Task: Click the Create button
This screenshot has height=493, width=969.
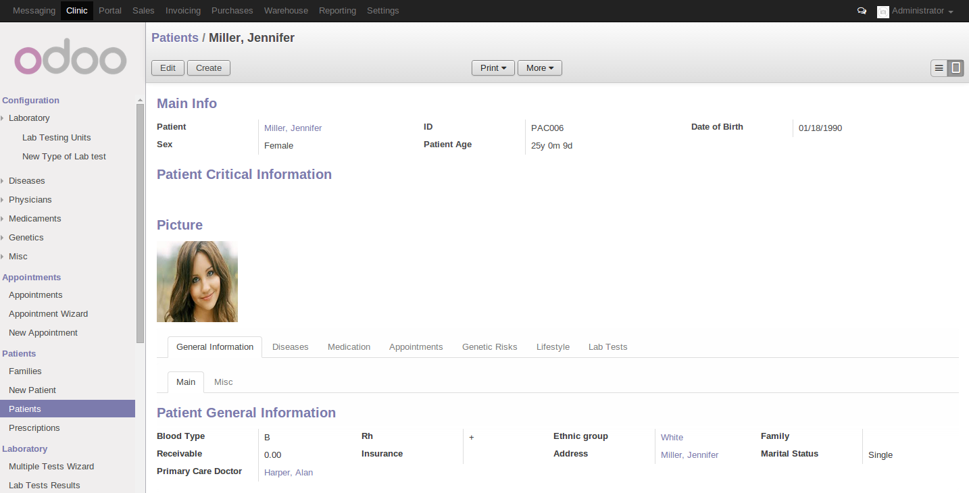Action: click(209, 68)
